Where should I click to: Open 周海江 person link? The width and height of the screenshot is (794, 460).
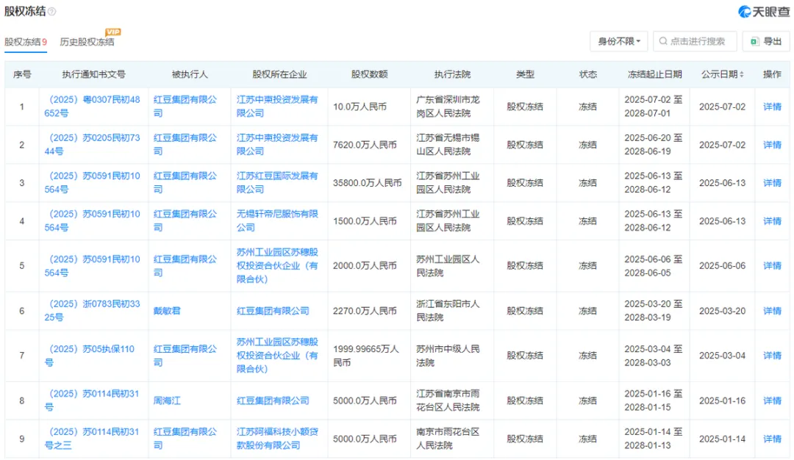(x=167, y=400)
